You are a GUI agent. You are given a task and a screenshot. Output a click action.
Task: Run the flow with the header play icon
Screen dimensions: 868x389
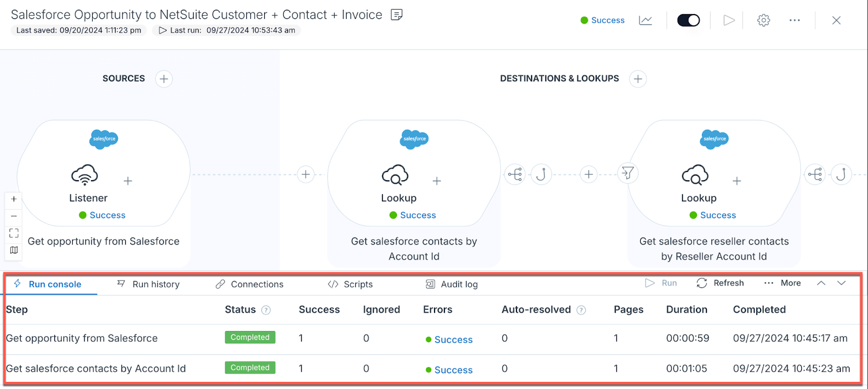729,20
